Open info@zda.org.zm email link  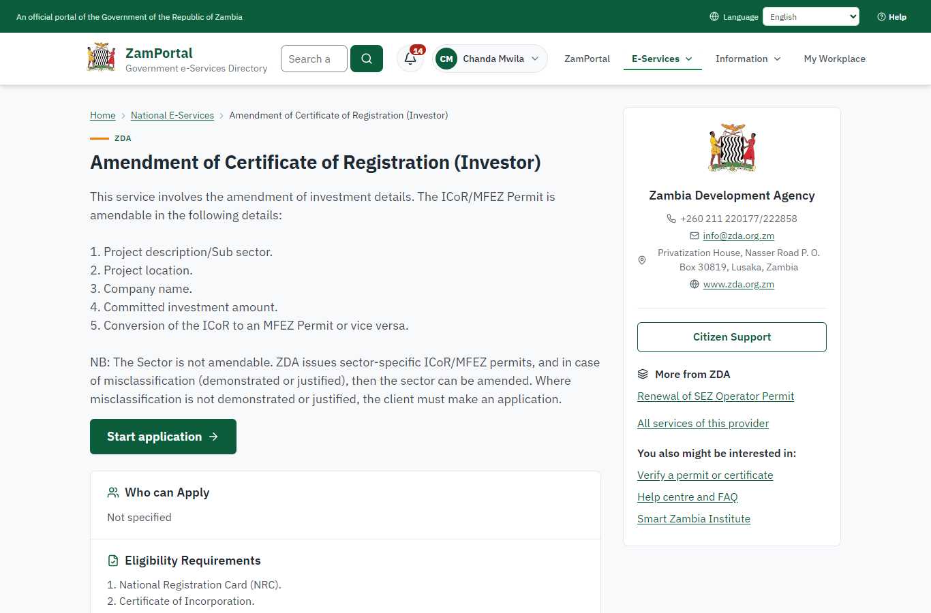click(739, 236)
